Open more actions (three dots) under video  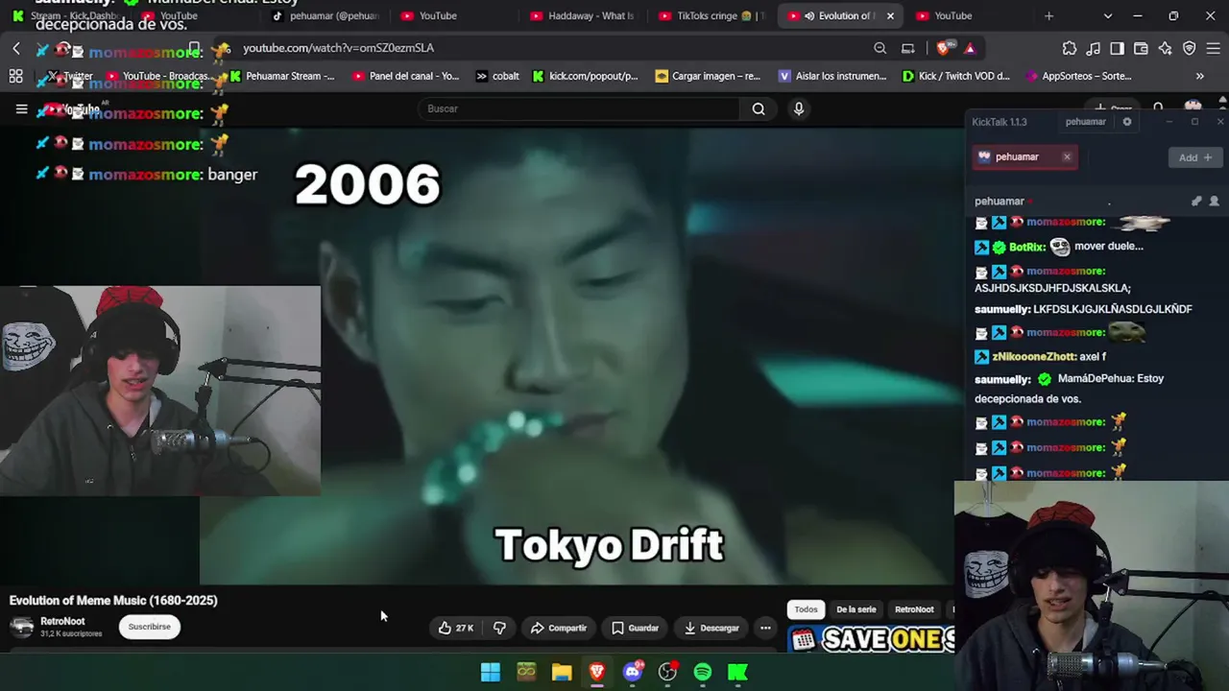coord(765,628)
